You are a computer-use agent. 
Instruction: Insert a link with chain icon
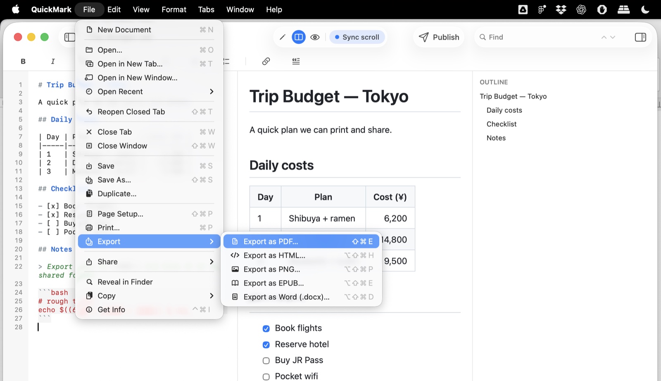click(266, 61)
